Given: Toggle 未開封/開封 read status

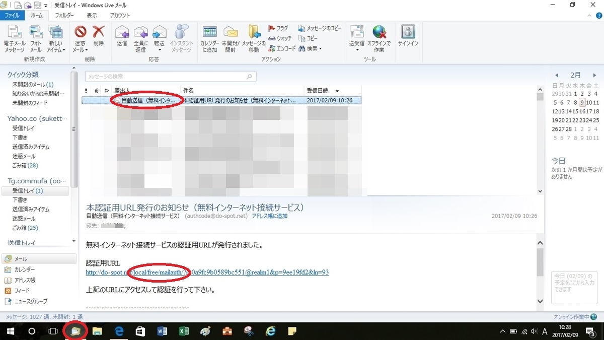Looking at the screenshot, I should click(x=230, y=39).
